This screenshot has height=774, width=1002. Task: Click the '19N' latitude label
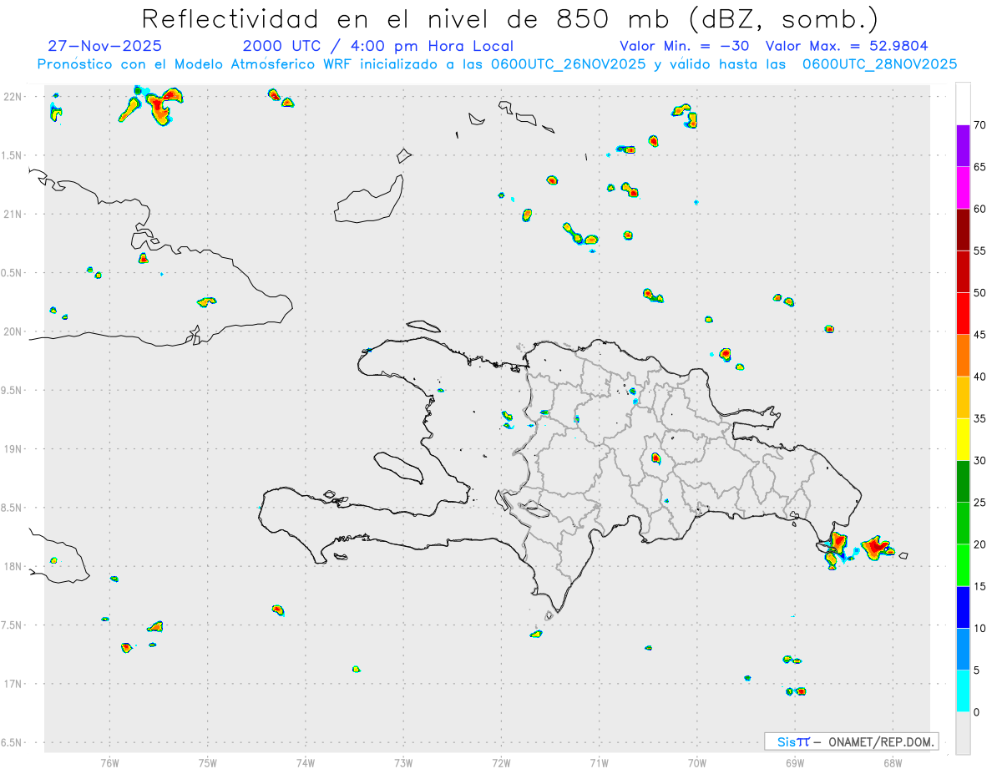click(13, 449)
